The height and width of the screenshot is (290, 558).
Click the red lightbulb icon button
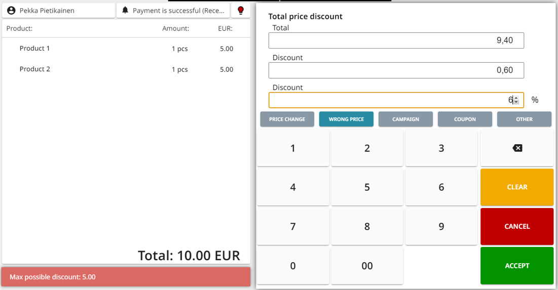tap(241, 11)
